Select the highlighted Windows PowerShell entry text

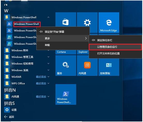pyautogui.click(x=27, y=24)
